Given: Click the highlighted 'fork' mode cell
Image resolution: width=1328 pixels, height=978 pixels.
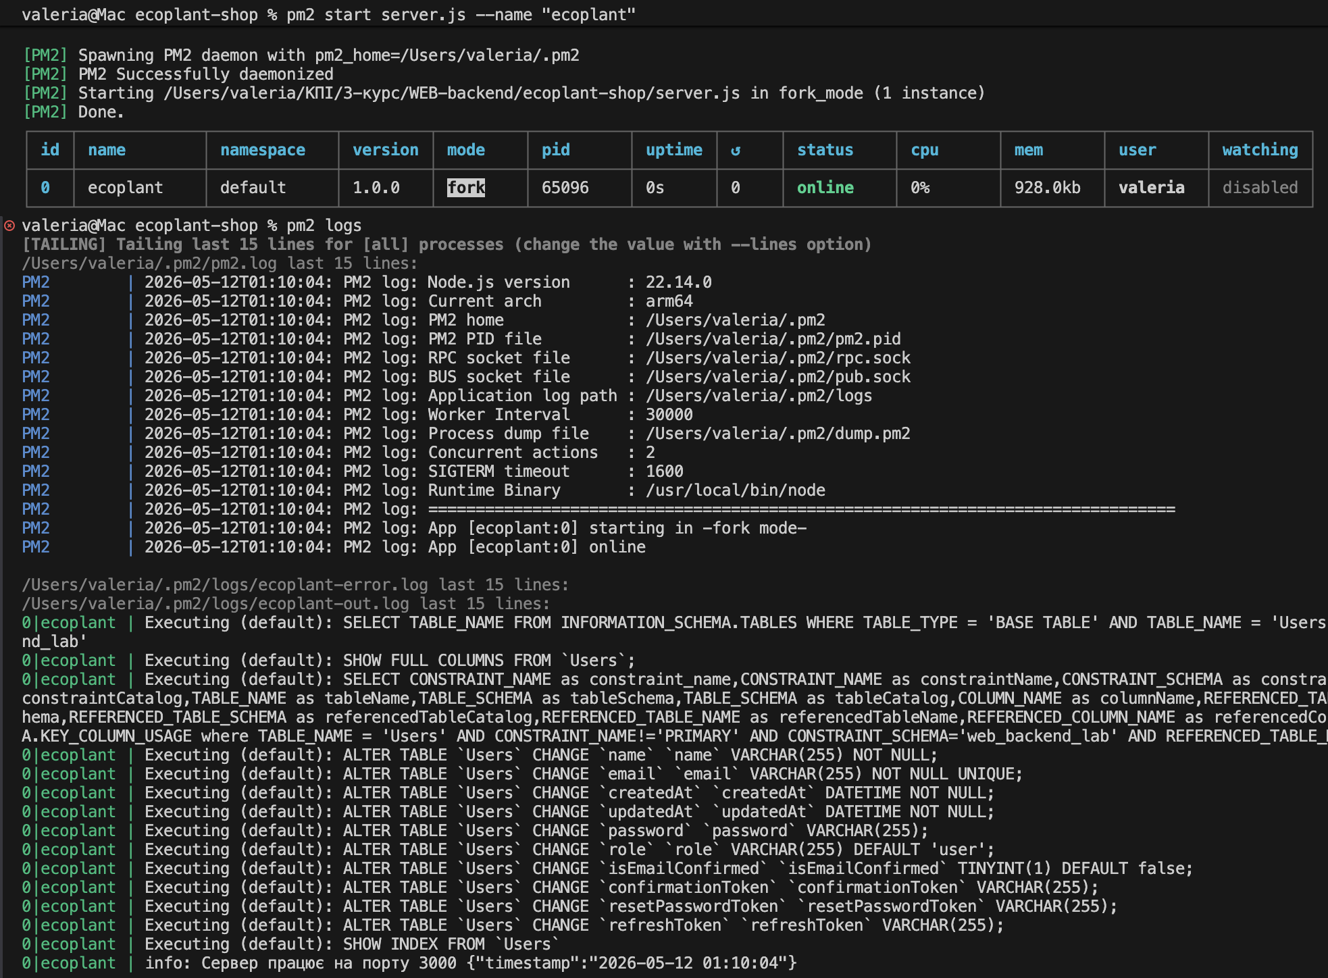Looking at the screenshot, I should 466,188.
